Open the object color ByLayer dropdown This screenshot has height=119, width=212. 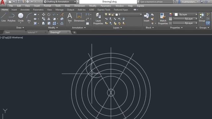(196, 15)
